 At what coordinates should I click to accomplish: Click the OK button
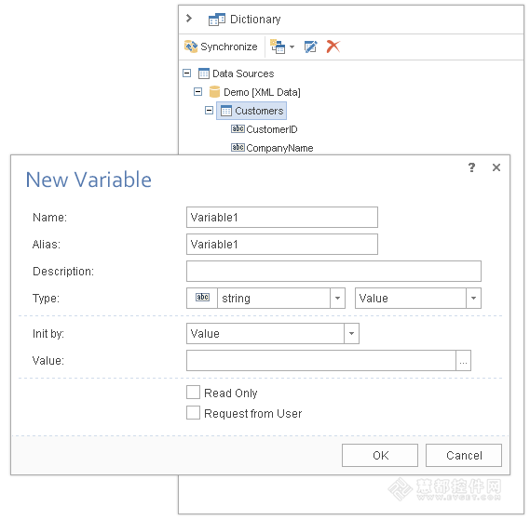[380, 455]
